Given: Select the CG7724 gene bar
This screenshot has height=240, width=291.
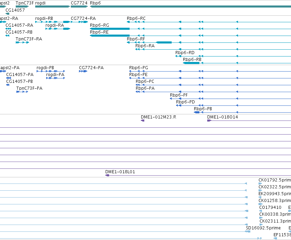Looking at the screenshot, I should (79, 7).
